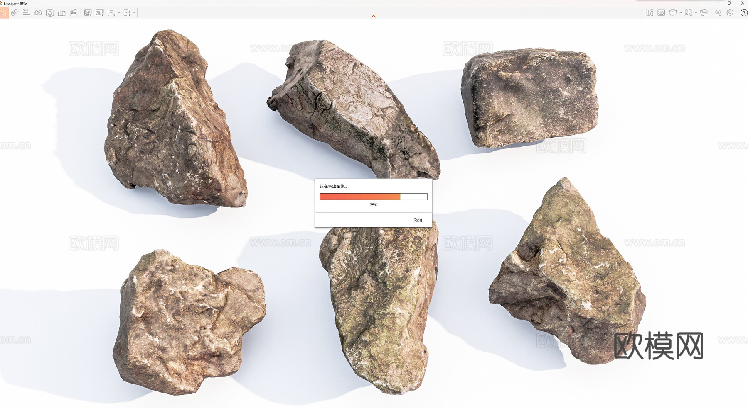The image size is (748, 408).
Task: Click the 75% progress percentage label
Action: (x=374, y=205)
